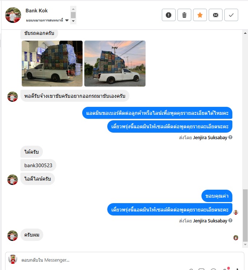Image resolution: width=248 pixels, height=270 pixels.
Task: Click page avatar beside reply box
Action: [13, 259]
